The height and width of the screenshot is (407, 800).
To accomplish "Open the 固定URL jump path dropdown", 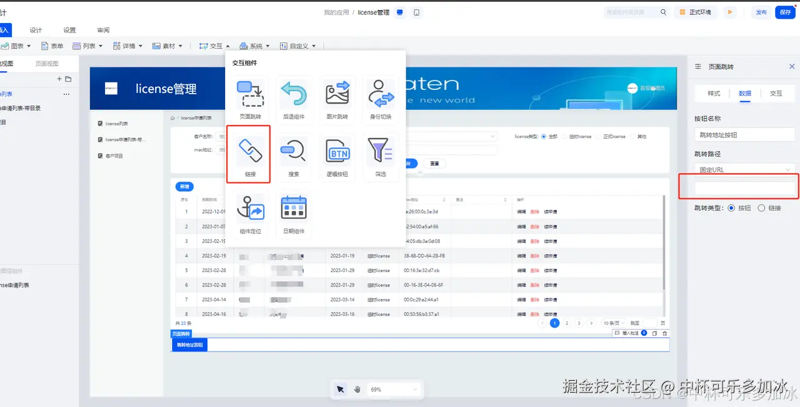I will tap(744, 169).
